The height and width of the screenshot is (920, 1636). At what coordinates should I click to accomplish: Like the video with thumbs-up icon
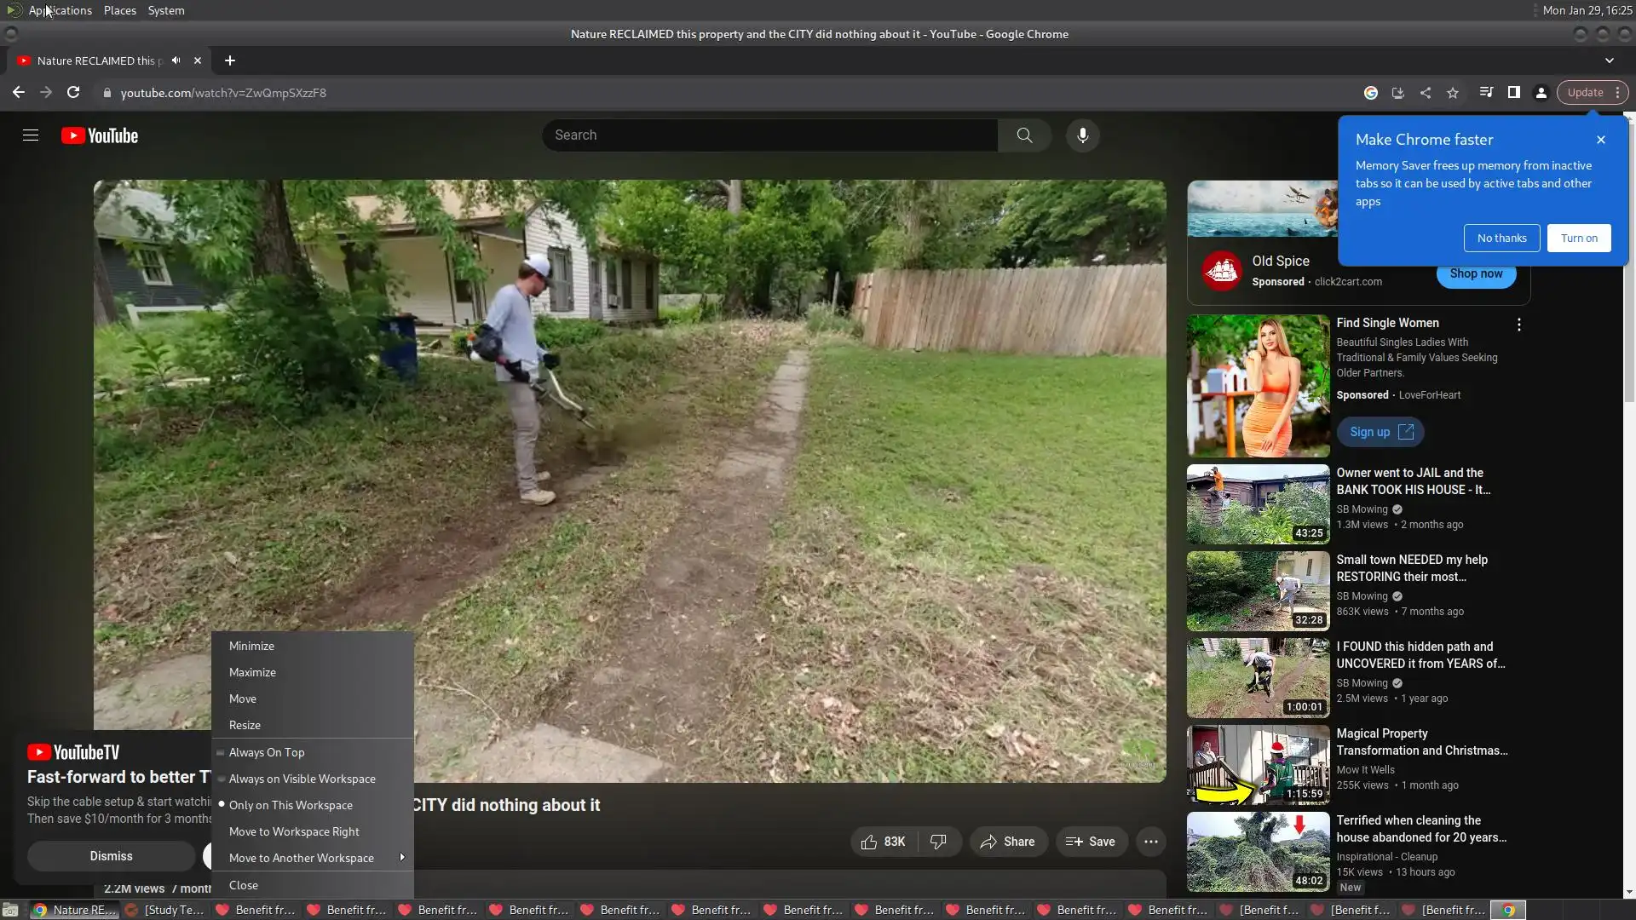click(869, 842)
